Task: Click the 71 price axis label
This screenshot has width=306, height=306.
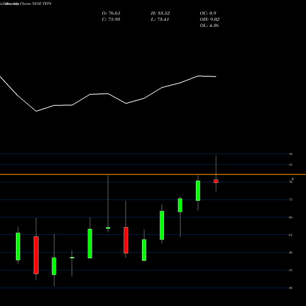Action: click(291, 200)
